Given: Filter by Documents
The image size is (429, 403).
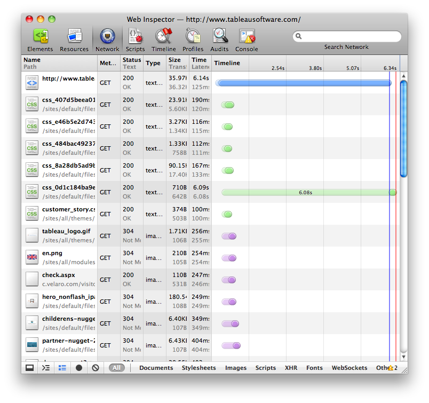Looking at the screenshot, I should pyautogui.click(x=156, y=368).
